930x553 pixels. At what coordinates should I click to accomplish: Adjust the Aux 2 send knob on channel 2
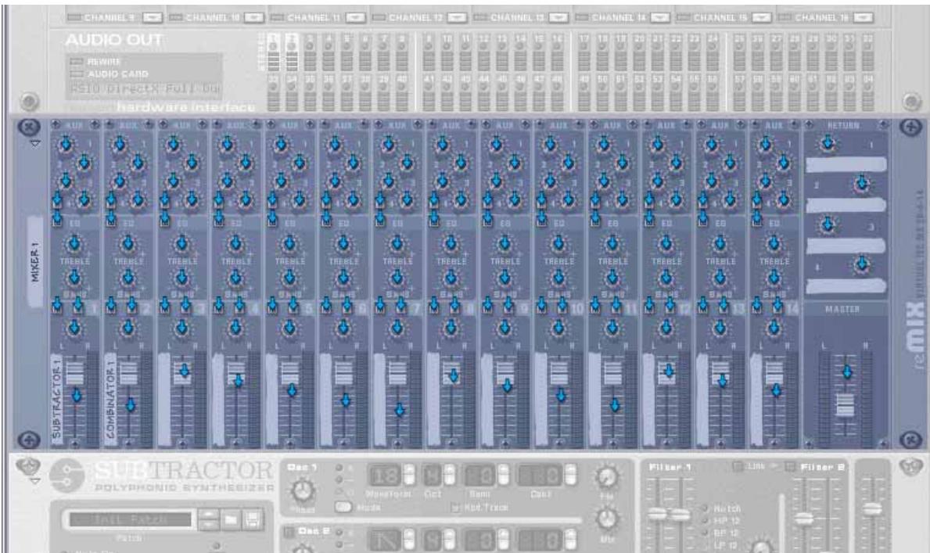tap(138, 162)
